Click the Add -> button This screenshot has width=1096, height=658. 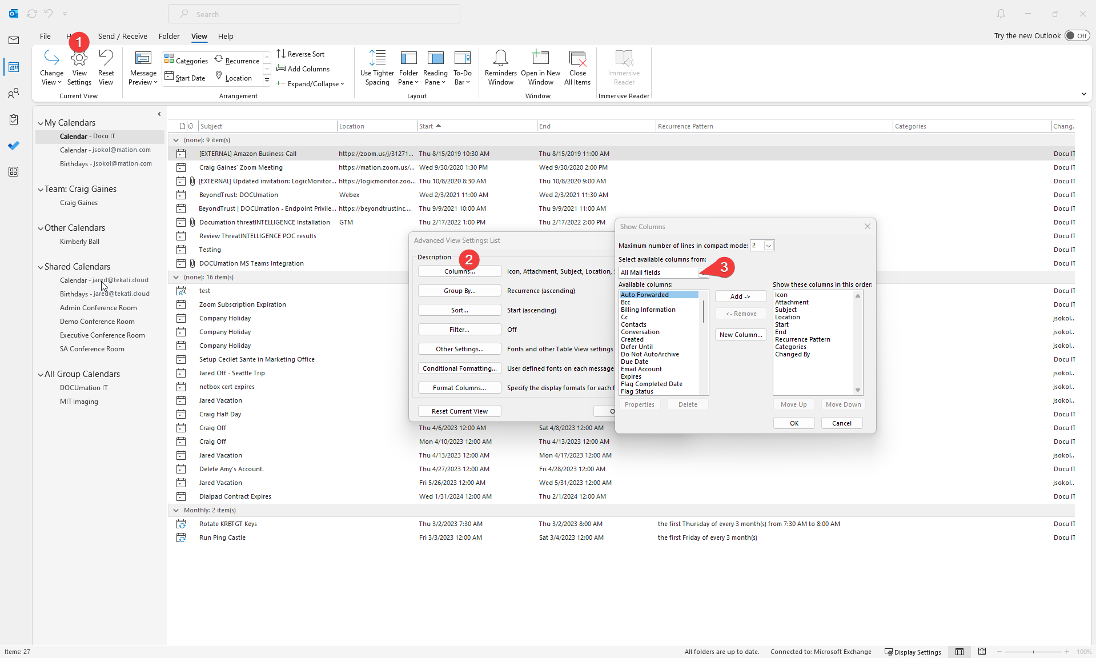coord(740,296)
